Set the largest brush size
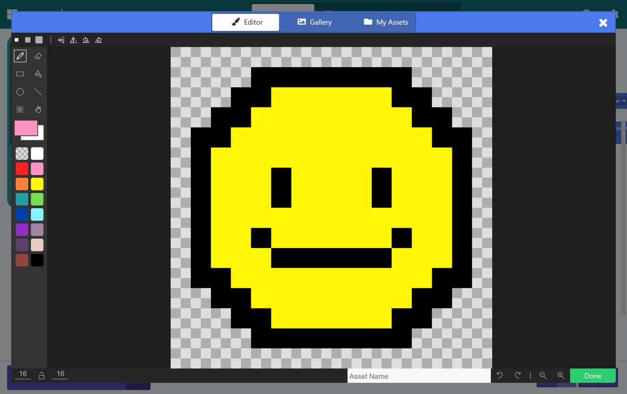Screen dimensions: 627x394 [39, 40]
